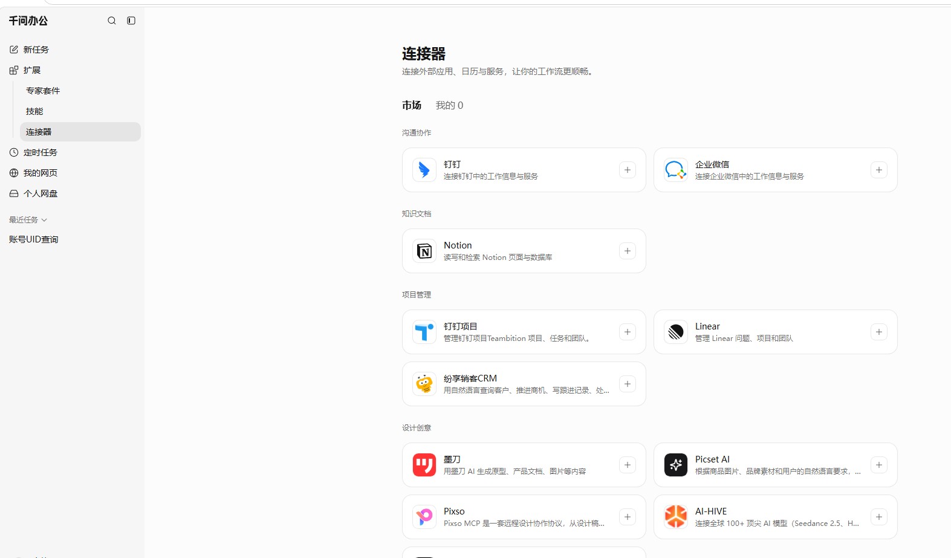Click the 钉钉项目 Teambition logo icon
This screenshot has height=558, width=951.
[x=424, y=332]
